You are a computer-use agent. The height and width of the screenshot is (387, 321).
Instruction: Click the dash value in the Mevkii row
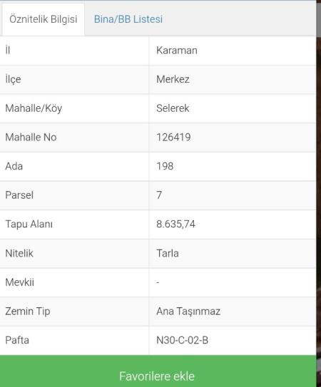158,282
